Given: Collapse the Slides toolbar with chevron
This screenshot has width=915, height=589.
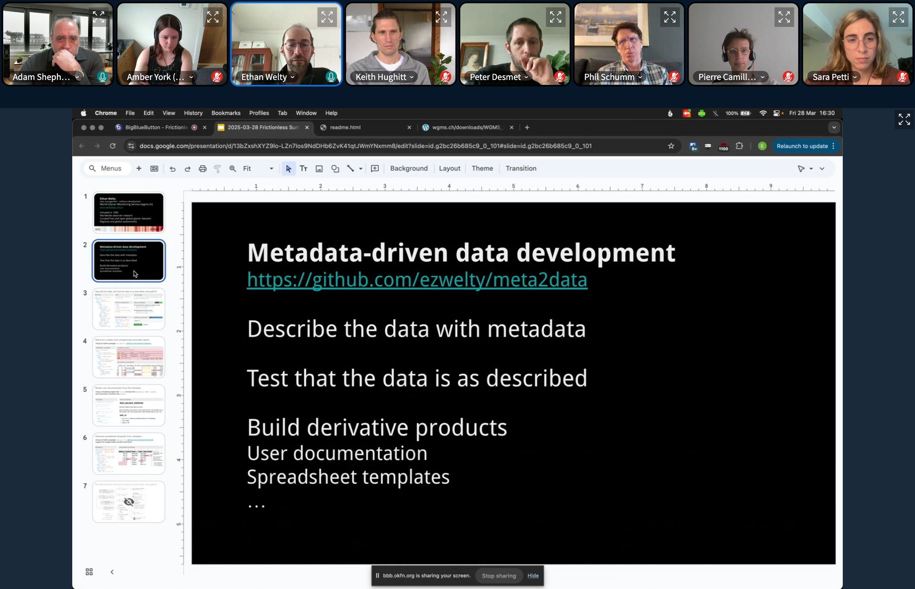Looking at the screenshot, I should coord(822,168).
